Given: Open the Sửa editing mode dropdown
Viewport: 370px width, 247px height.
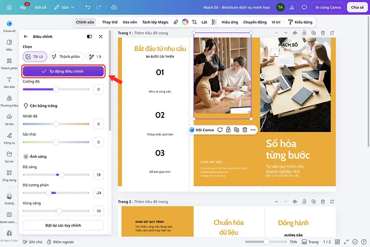Looking at the screenshot, I should 64,7.
